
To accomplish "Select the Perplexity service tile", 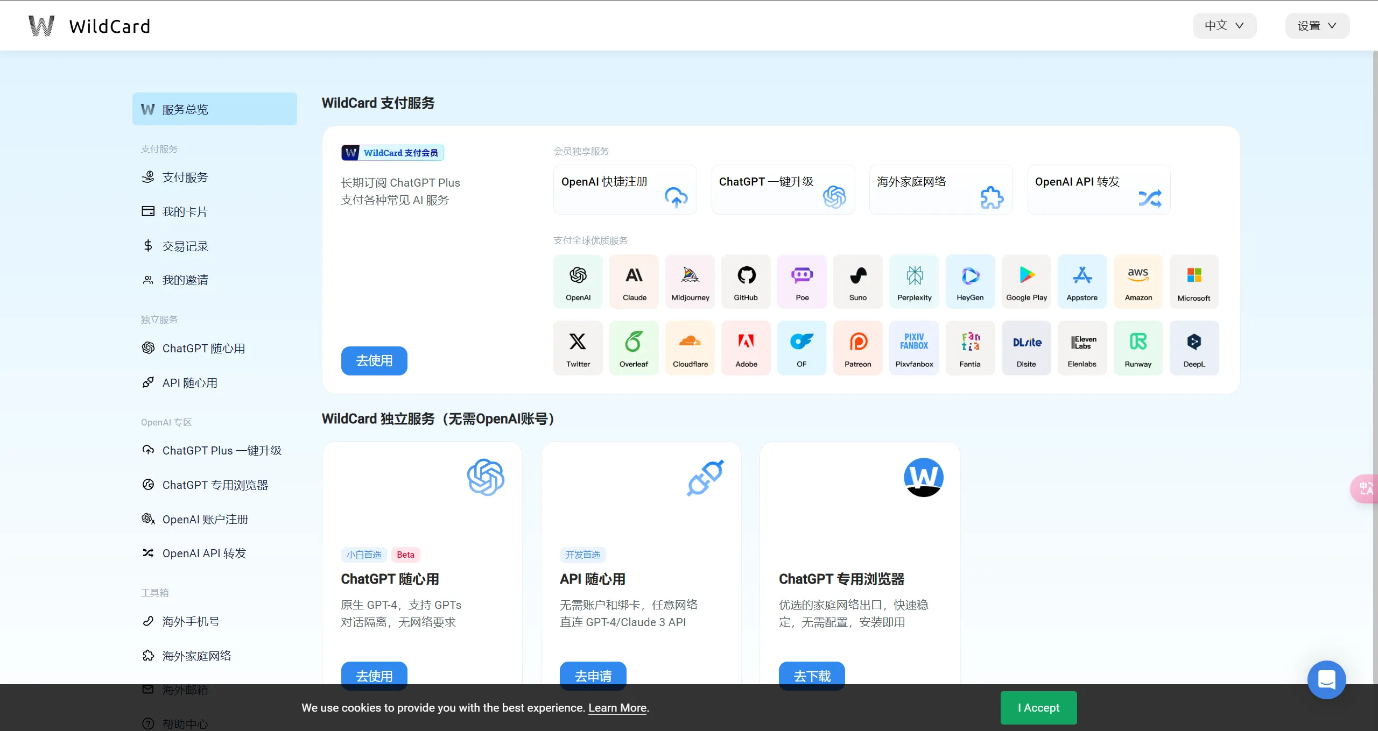I will pos(914,281).
